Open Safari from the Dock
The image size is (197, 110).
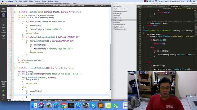tap(56, 105)
